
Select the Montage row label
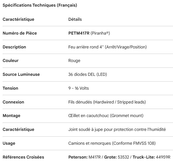(x=12, y=116)
